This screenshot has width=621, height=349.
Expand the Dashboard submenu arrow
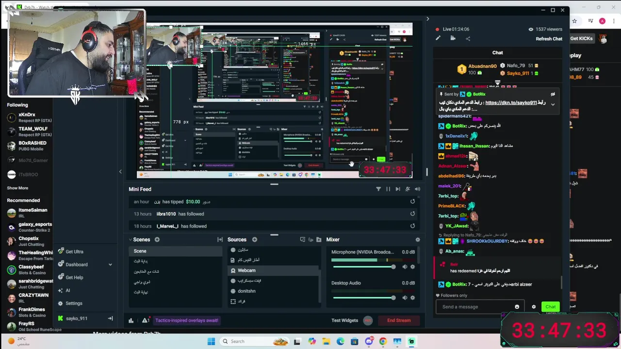(110, 265)
